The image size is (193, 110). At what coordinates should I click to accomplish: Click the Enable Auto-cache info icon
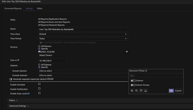click(28, 93)
